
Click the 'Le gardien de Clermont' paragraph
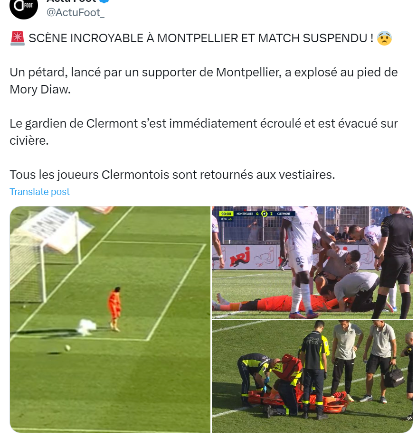pyautogui.click(x=204, y=132)
